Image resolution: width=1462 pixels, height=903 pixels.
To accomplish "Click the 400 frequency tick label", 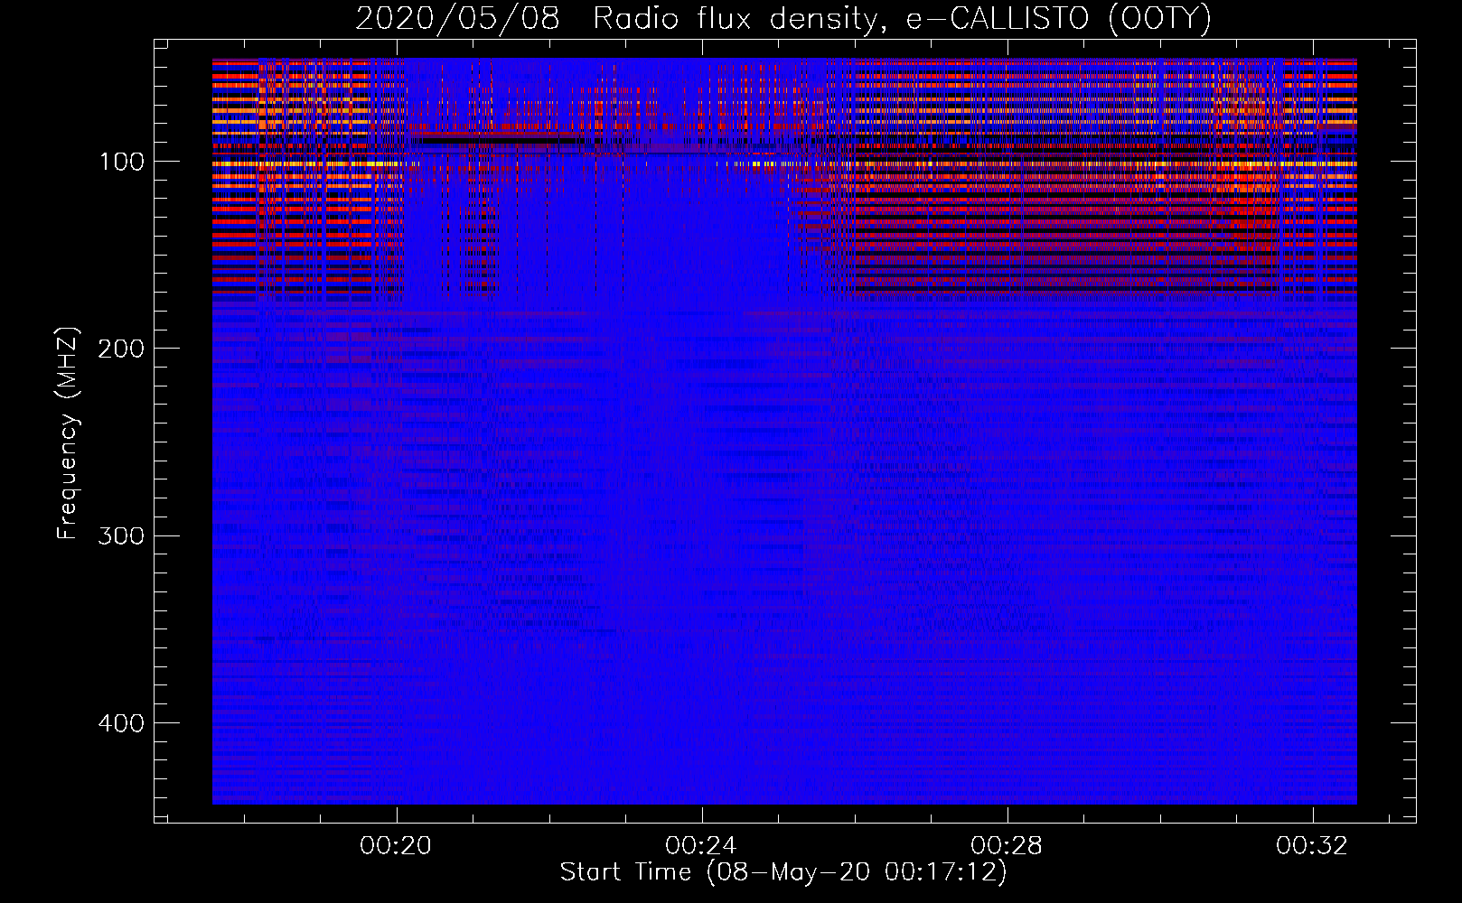I will coord(121,723).
